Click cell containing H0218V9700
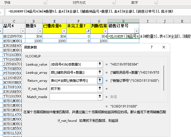Screen dimensions: 191x137 click(14, 36)
